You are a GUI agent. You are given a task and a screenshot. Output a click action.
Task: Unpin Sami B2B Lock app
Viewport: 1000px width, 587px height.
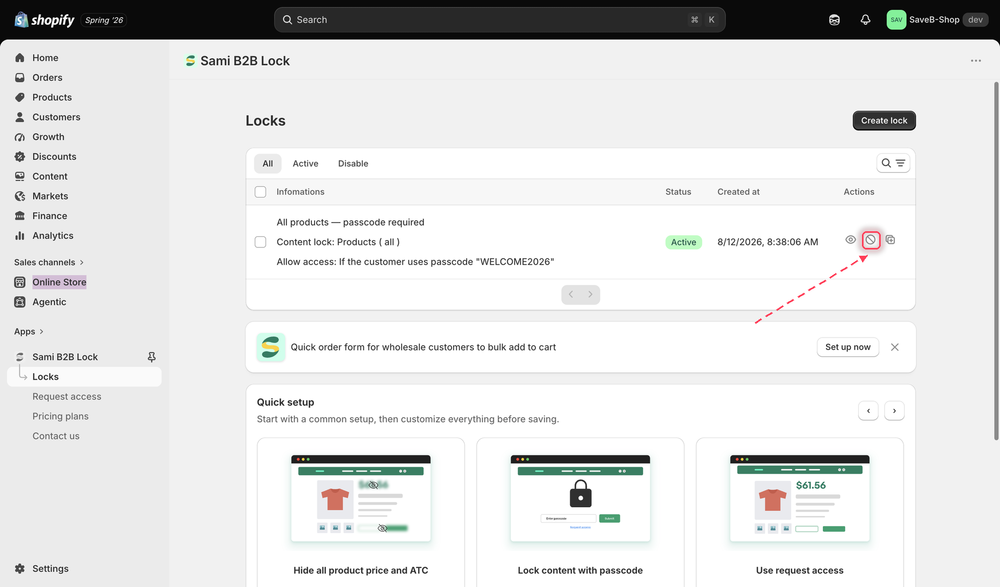coord(152,357)
